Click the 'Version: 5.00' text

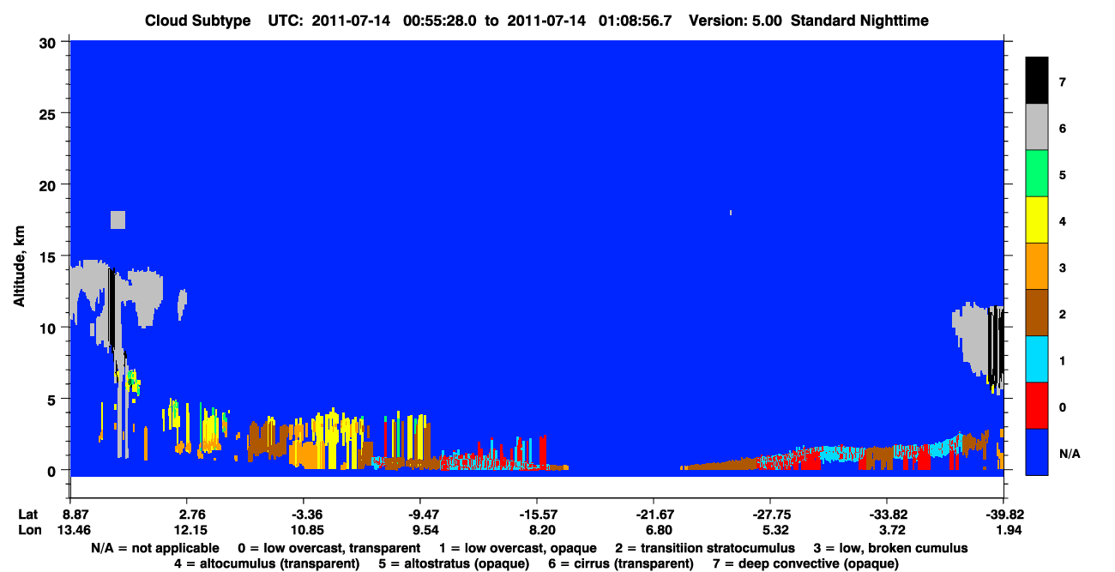tap(735, 21)
